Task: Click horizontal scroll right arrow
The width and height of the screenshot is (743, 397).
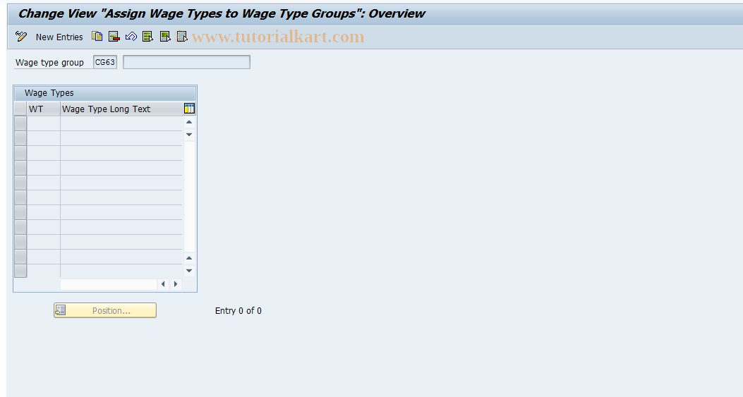Action: point(176,284)
